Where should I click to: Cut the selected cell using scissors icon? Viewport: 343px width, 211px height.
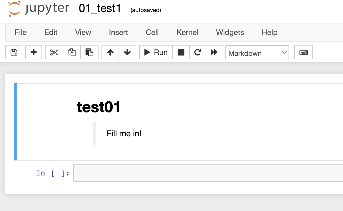tap(54, 52)
